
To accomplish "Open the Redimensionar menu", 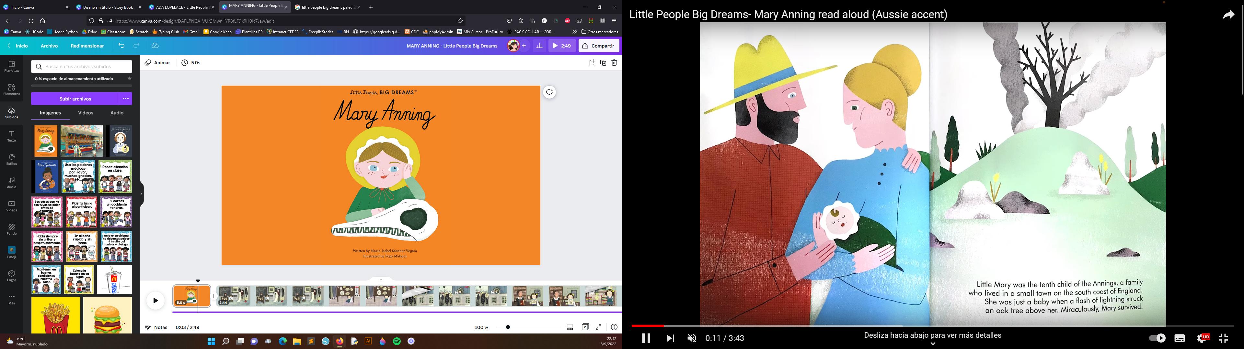I will [x=87, y=46].
